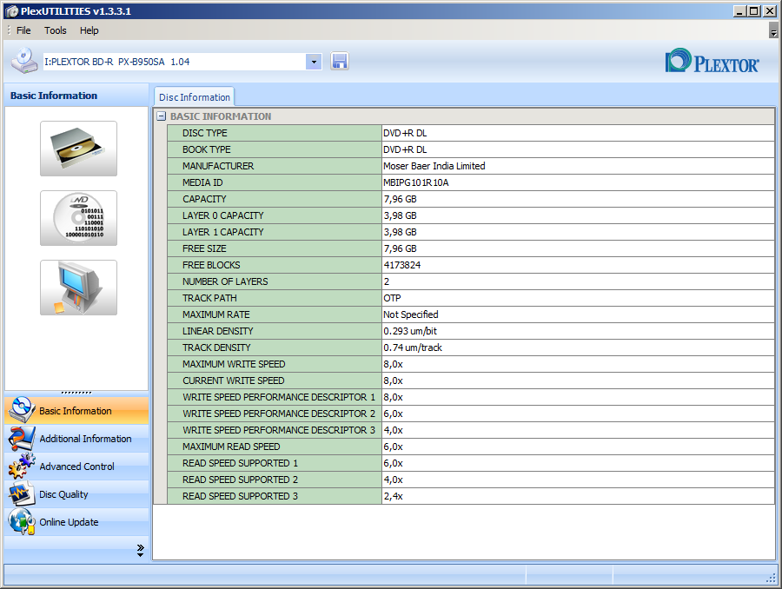
Task: Open Advanced Control section
Action: [76, 467]
